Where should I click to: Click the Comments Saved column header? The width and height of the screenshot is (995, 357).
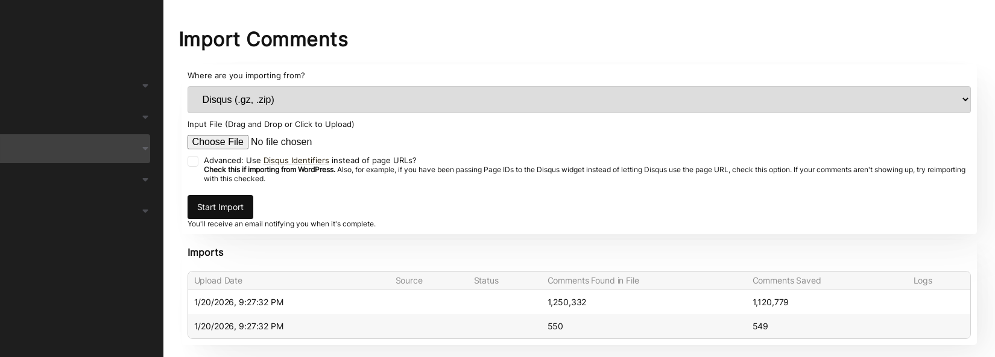click(x=786, y=281)
